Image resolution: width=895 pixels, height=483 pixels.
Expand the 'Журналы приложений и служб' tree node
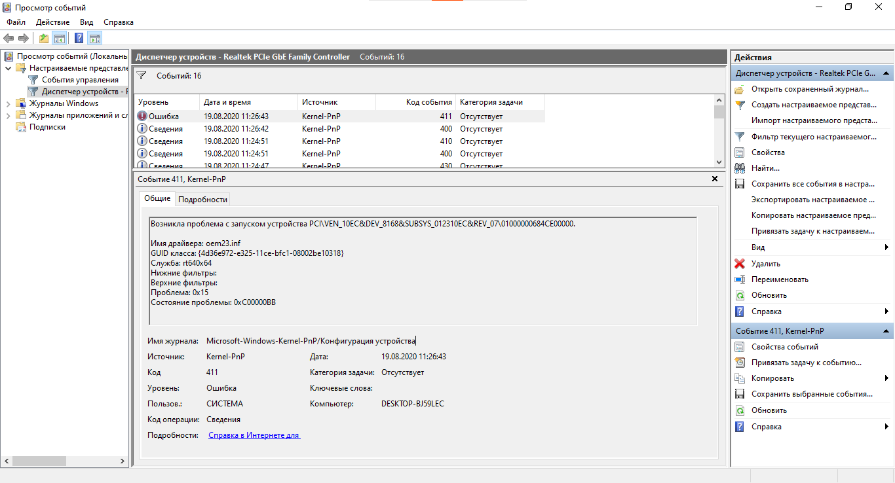[x=8, y=115]
